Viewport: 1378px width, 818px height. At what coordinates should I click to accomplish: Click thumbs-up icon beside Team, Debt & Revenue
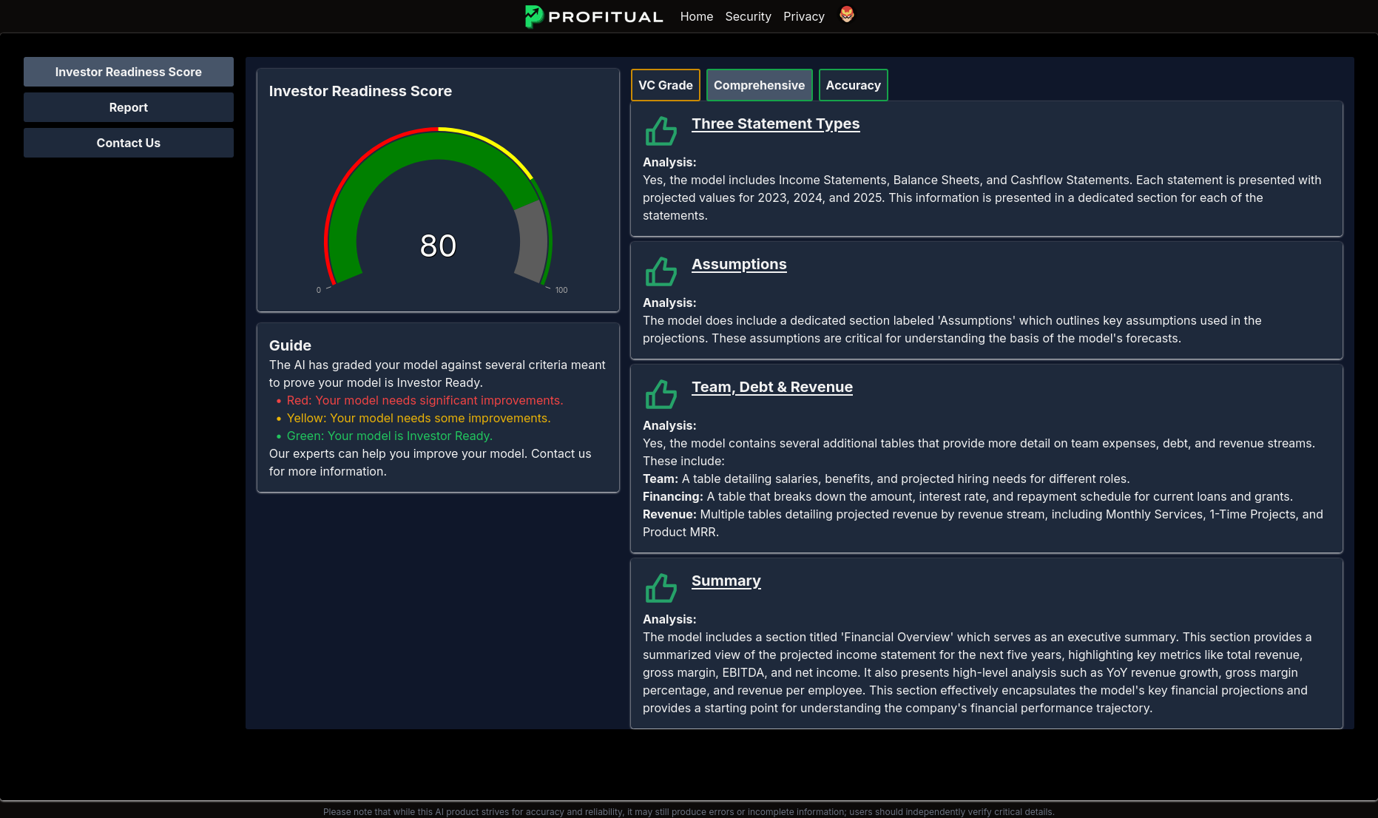tap(661, 394)
